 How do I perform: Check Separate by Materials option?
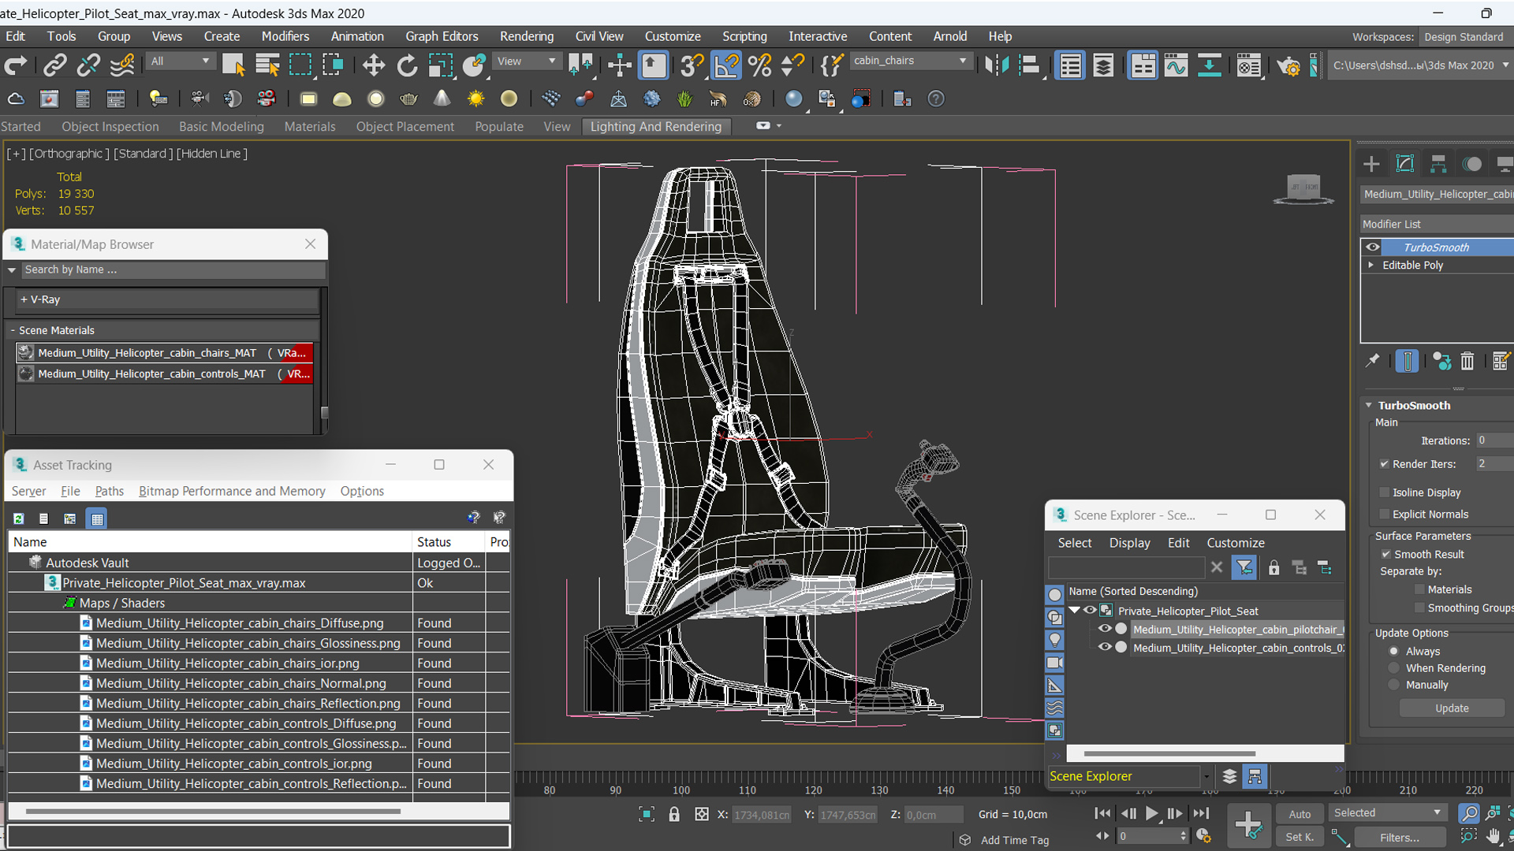tap(1419, 589)
